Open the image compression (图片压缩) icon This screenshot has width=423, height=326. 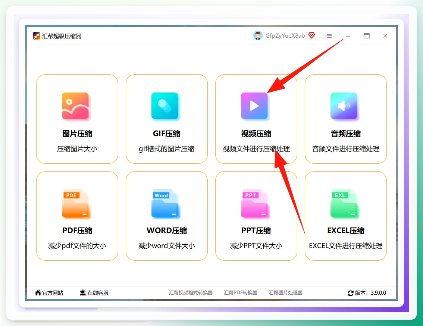pyautogui.click(x=75, y=106)
